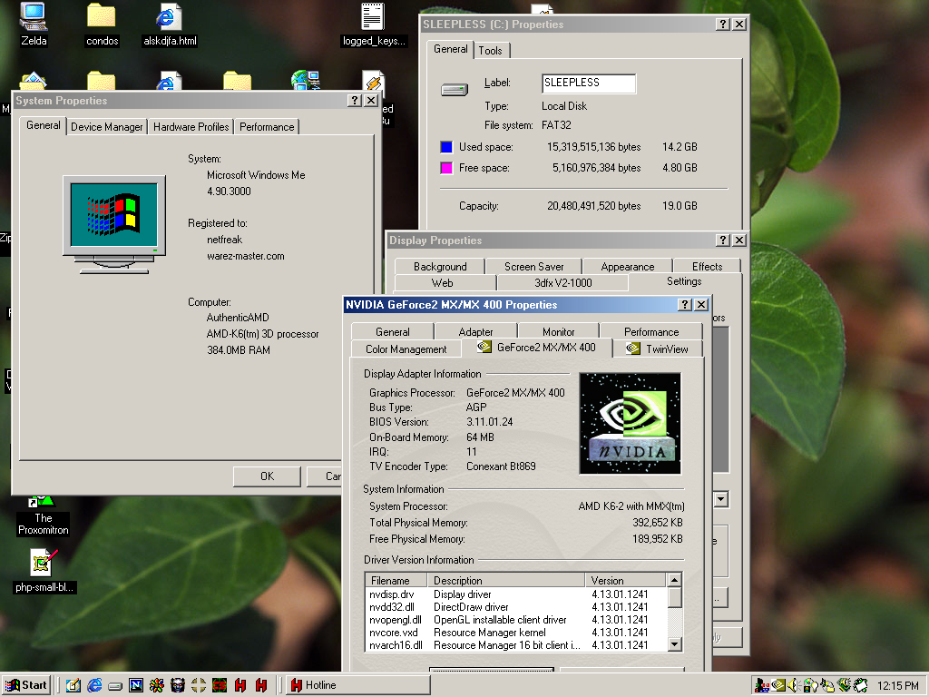The image size is (929, 697).
Task: Open The Proxomitron desktop shortcut
Action: pyautogui.click(x=43, y=515)
